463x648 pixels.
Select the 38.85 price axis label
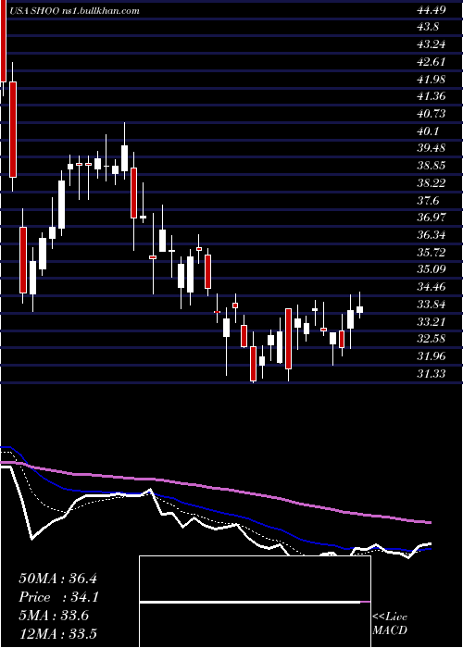click(x=432, y=166)
